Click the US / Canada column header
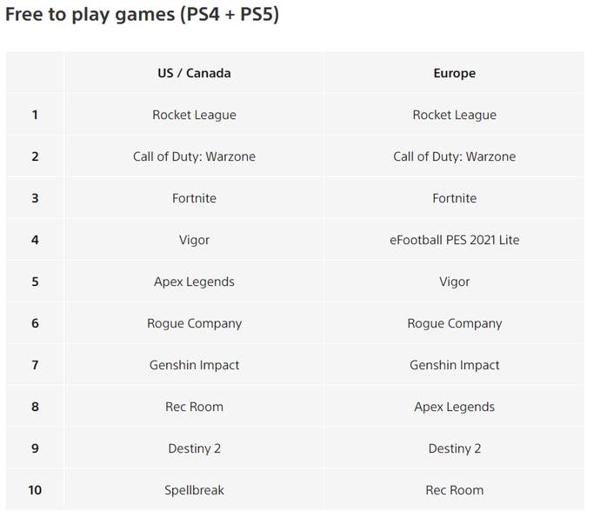Image resolution: width=600 pixels, height=517 pixels. click(194, 73)
